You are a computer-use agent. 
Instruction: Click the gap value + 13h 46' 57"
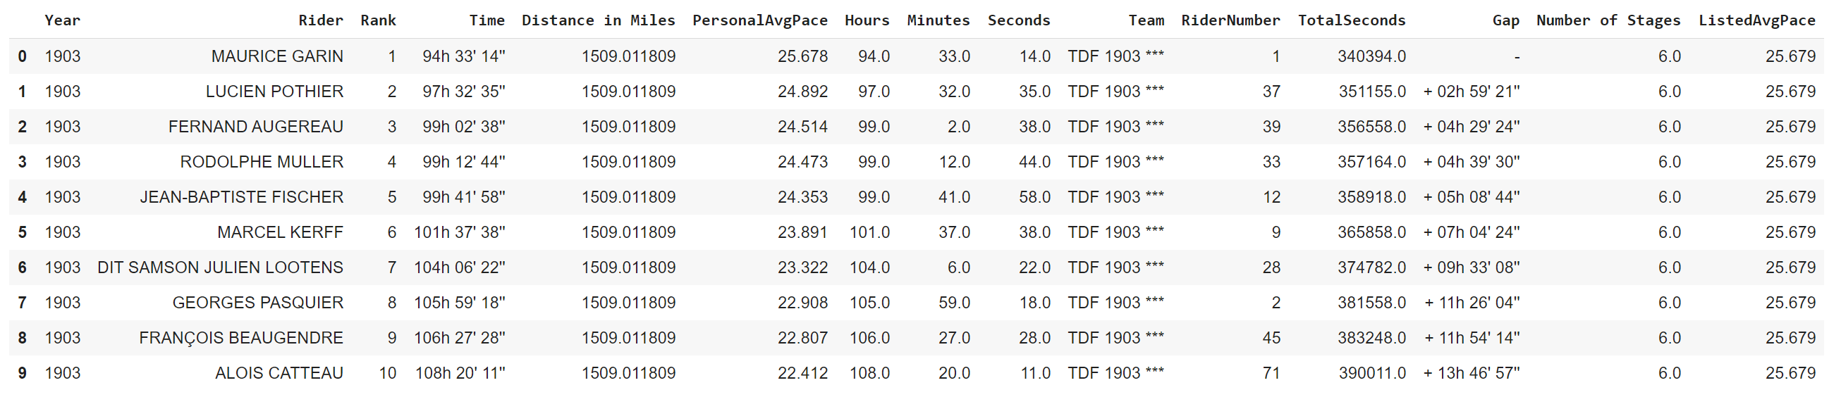point(1471,373)
